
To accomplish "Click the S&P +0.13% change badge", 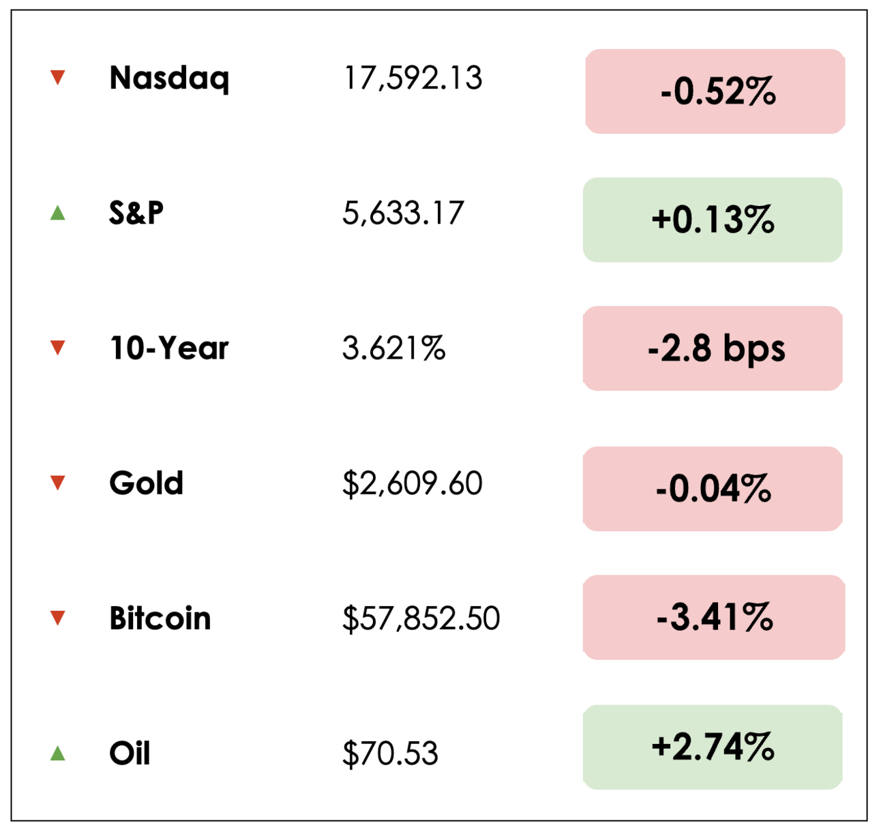I will point(713,220).
